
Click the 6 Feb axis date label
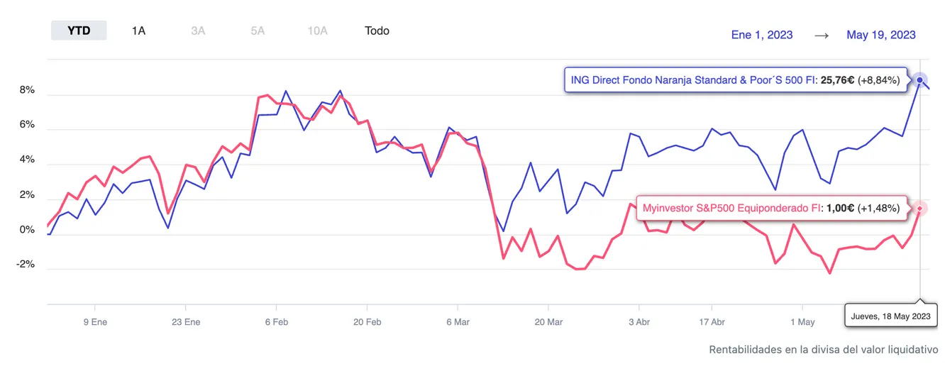(x=277, y=322)
